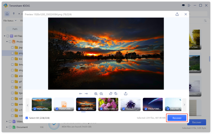Click the share icon in preview header
212x134 pixels.
pyautogui.click(x=177, y=14)
